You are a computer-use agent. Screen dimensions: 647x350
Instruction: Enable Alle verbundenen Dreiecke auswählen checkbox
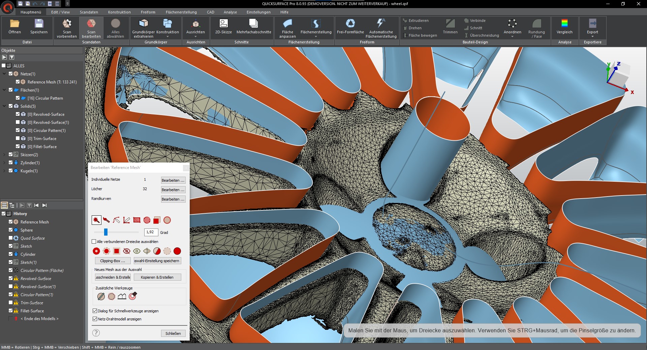[x=94, y=242]
